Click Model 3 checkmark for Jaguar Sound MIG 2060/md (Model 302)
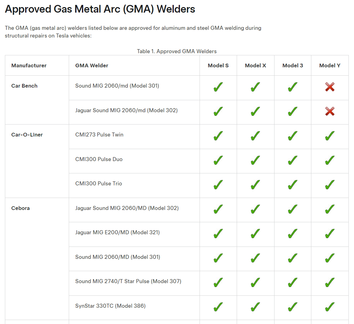 [x=293, y=111]
